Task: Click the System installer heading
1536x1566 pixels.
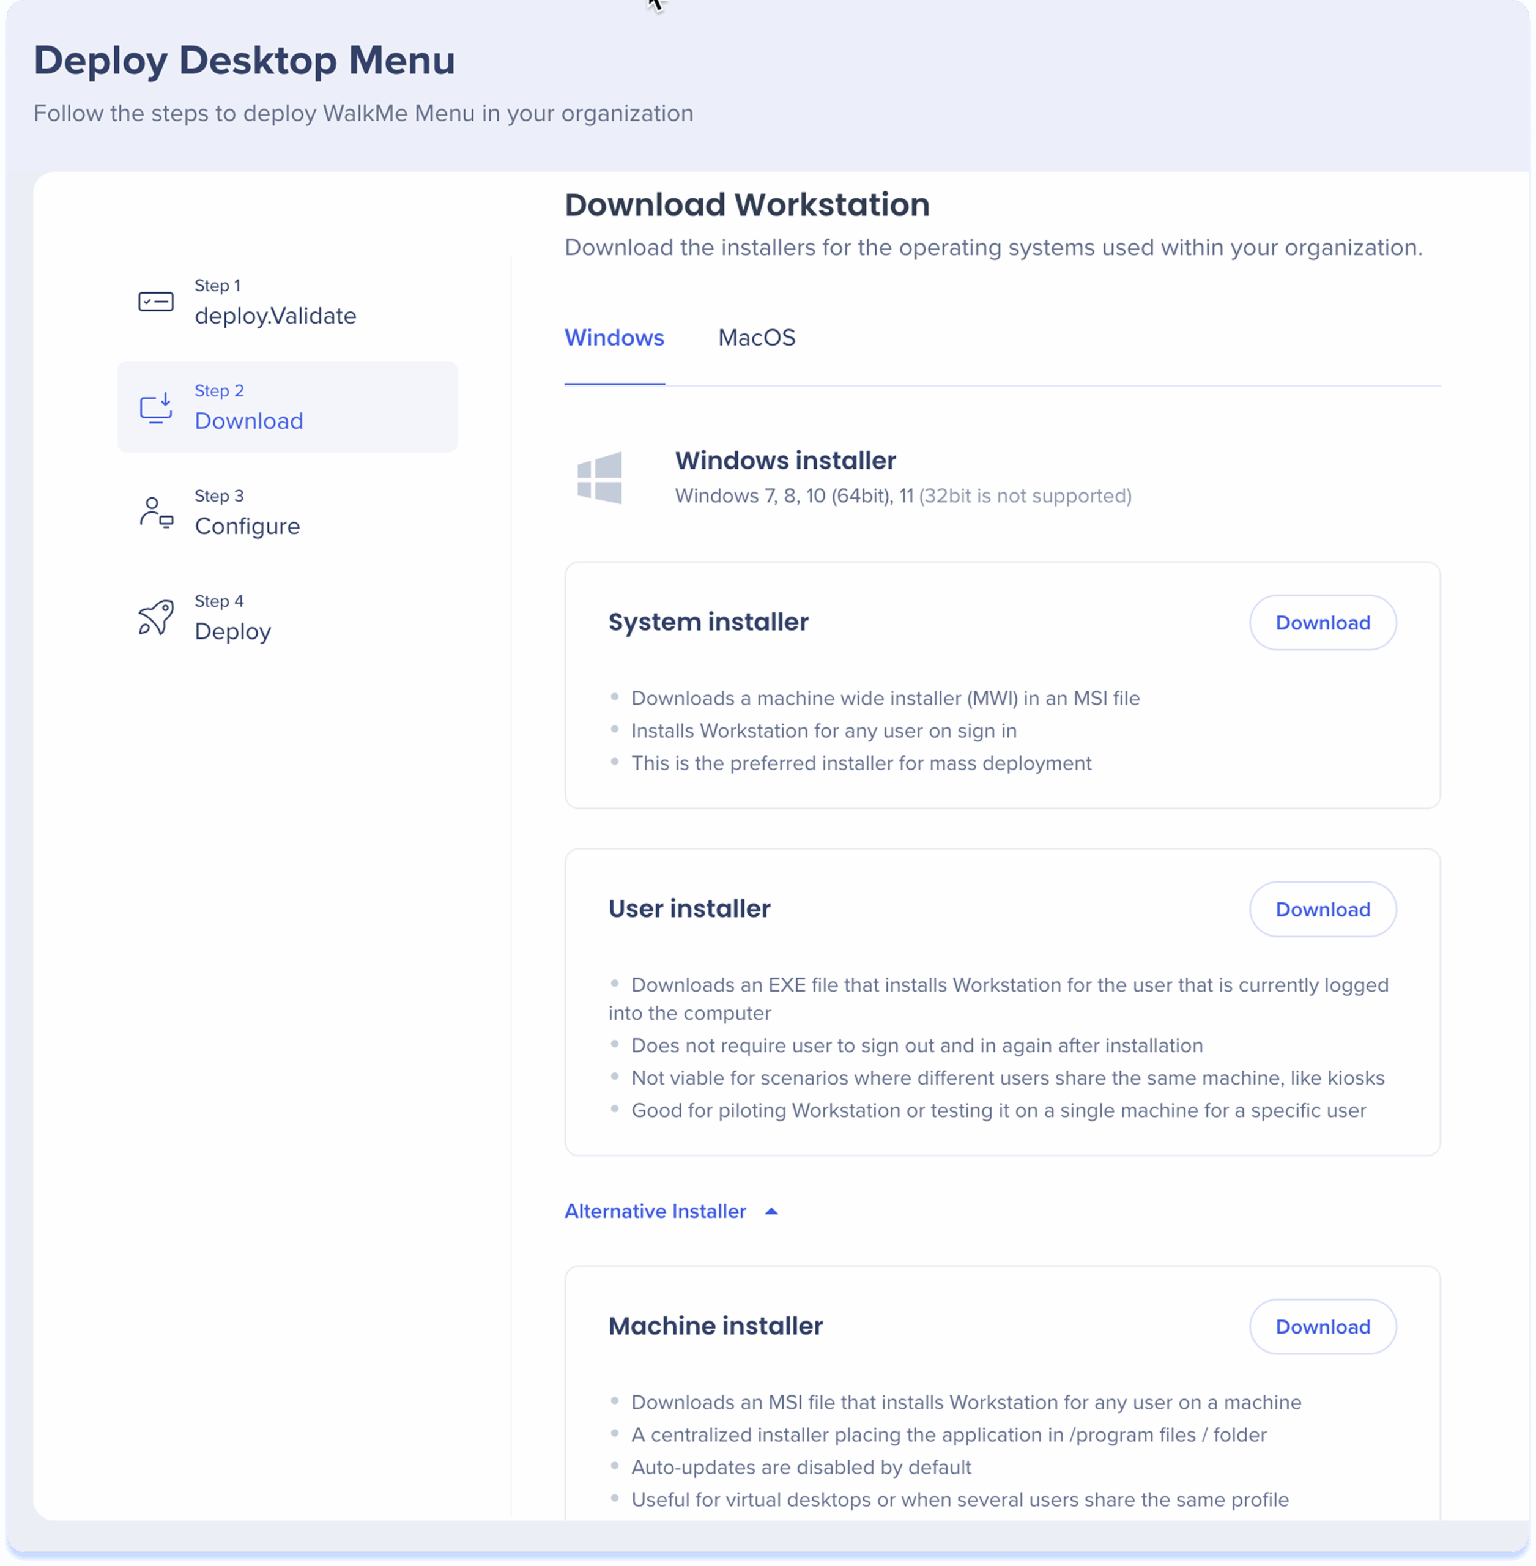Action: (x=708, y=622)
